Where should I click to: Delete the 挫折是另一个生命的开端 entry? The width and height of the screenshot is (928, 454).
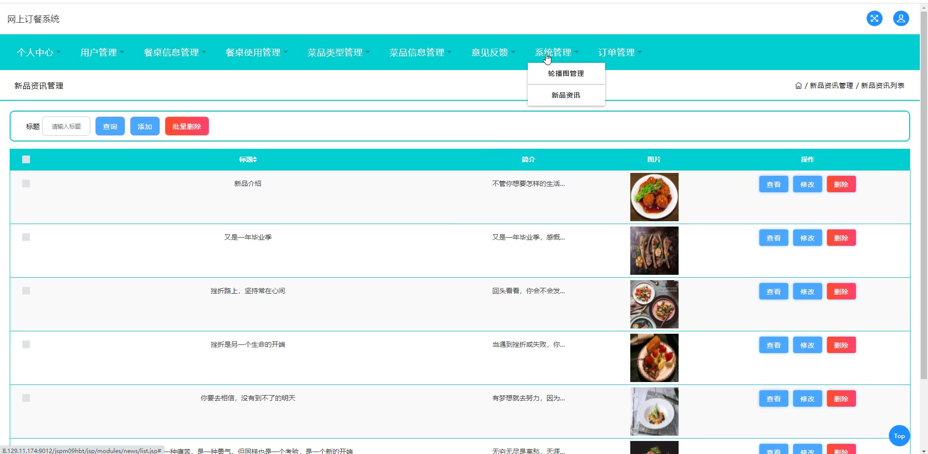(x=841, y=345)
